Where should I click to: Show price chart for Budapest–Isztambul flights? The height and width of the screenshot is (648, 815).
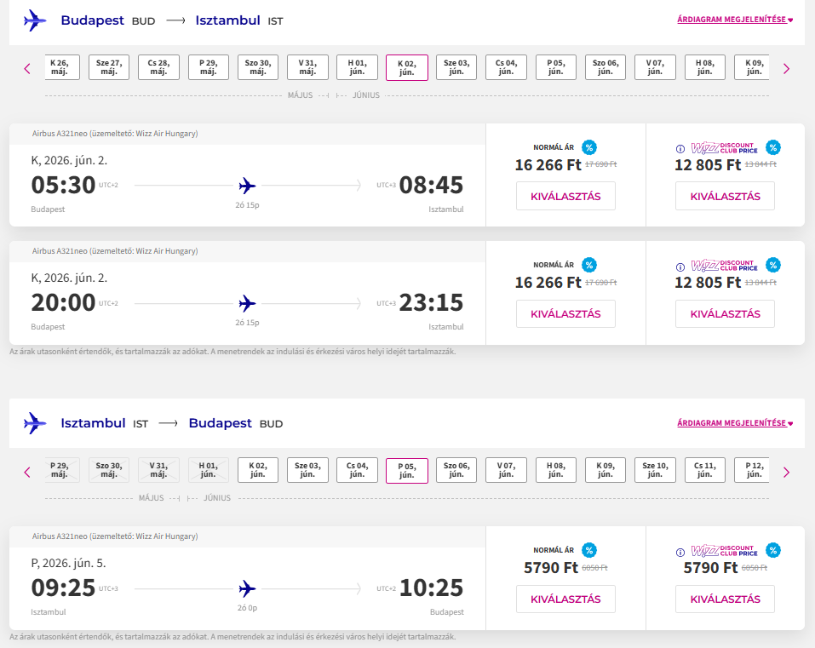pyautogui.click(x=735, y=20)
